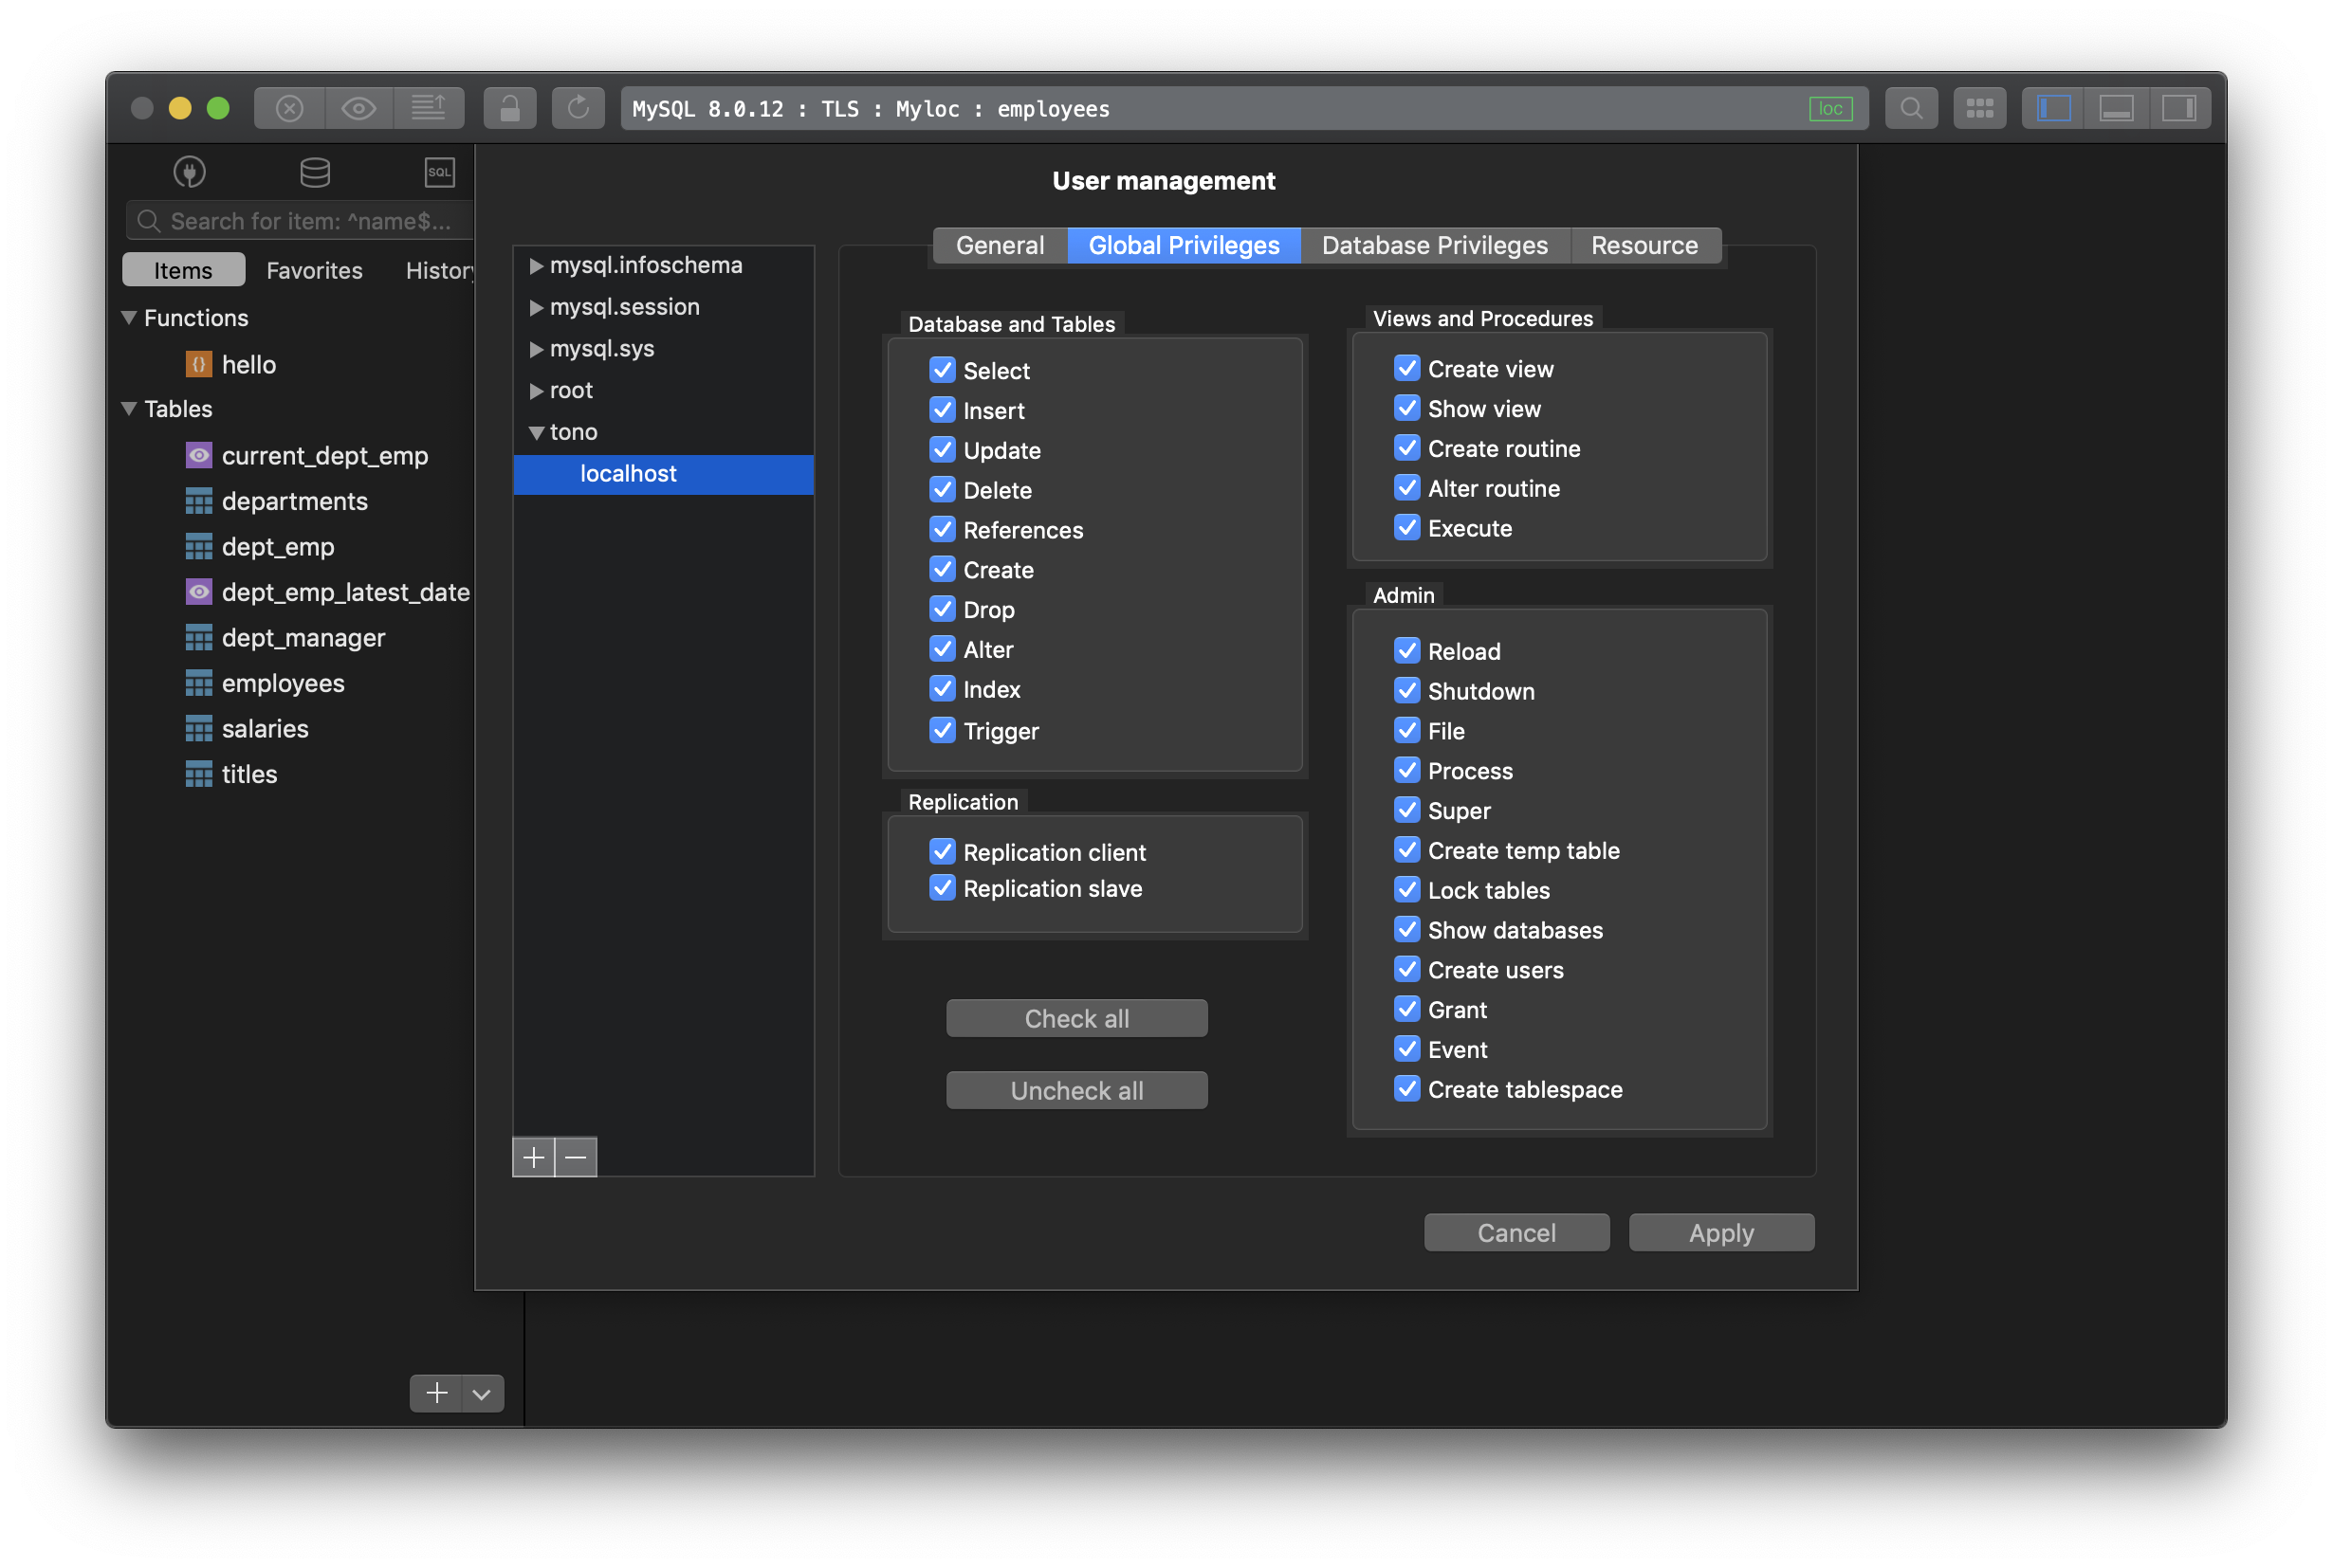Switch to the Database Privileges tab

1435,244
